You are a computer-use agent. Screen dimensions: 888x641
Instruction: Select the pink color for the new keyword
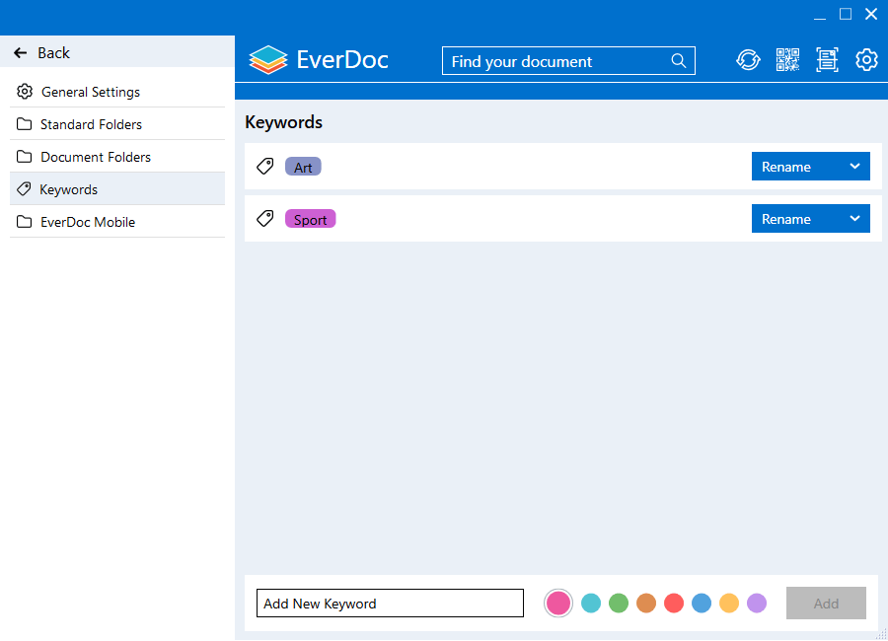point(557,603)
